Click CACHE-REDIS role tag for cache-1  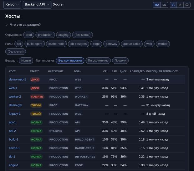(x=84, y=148)
